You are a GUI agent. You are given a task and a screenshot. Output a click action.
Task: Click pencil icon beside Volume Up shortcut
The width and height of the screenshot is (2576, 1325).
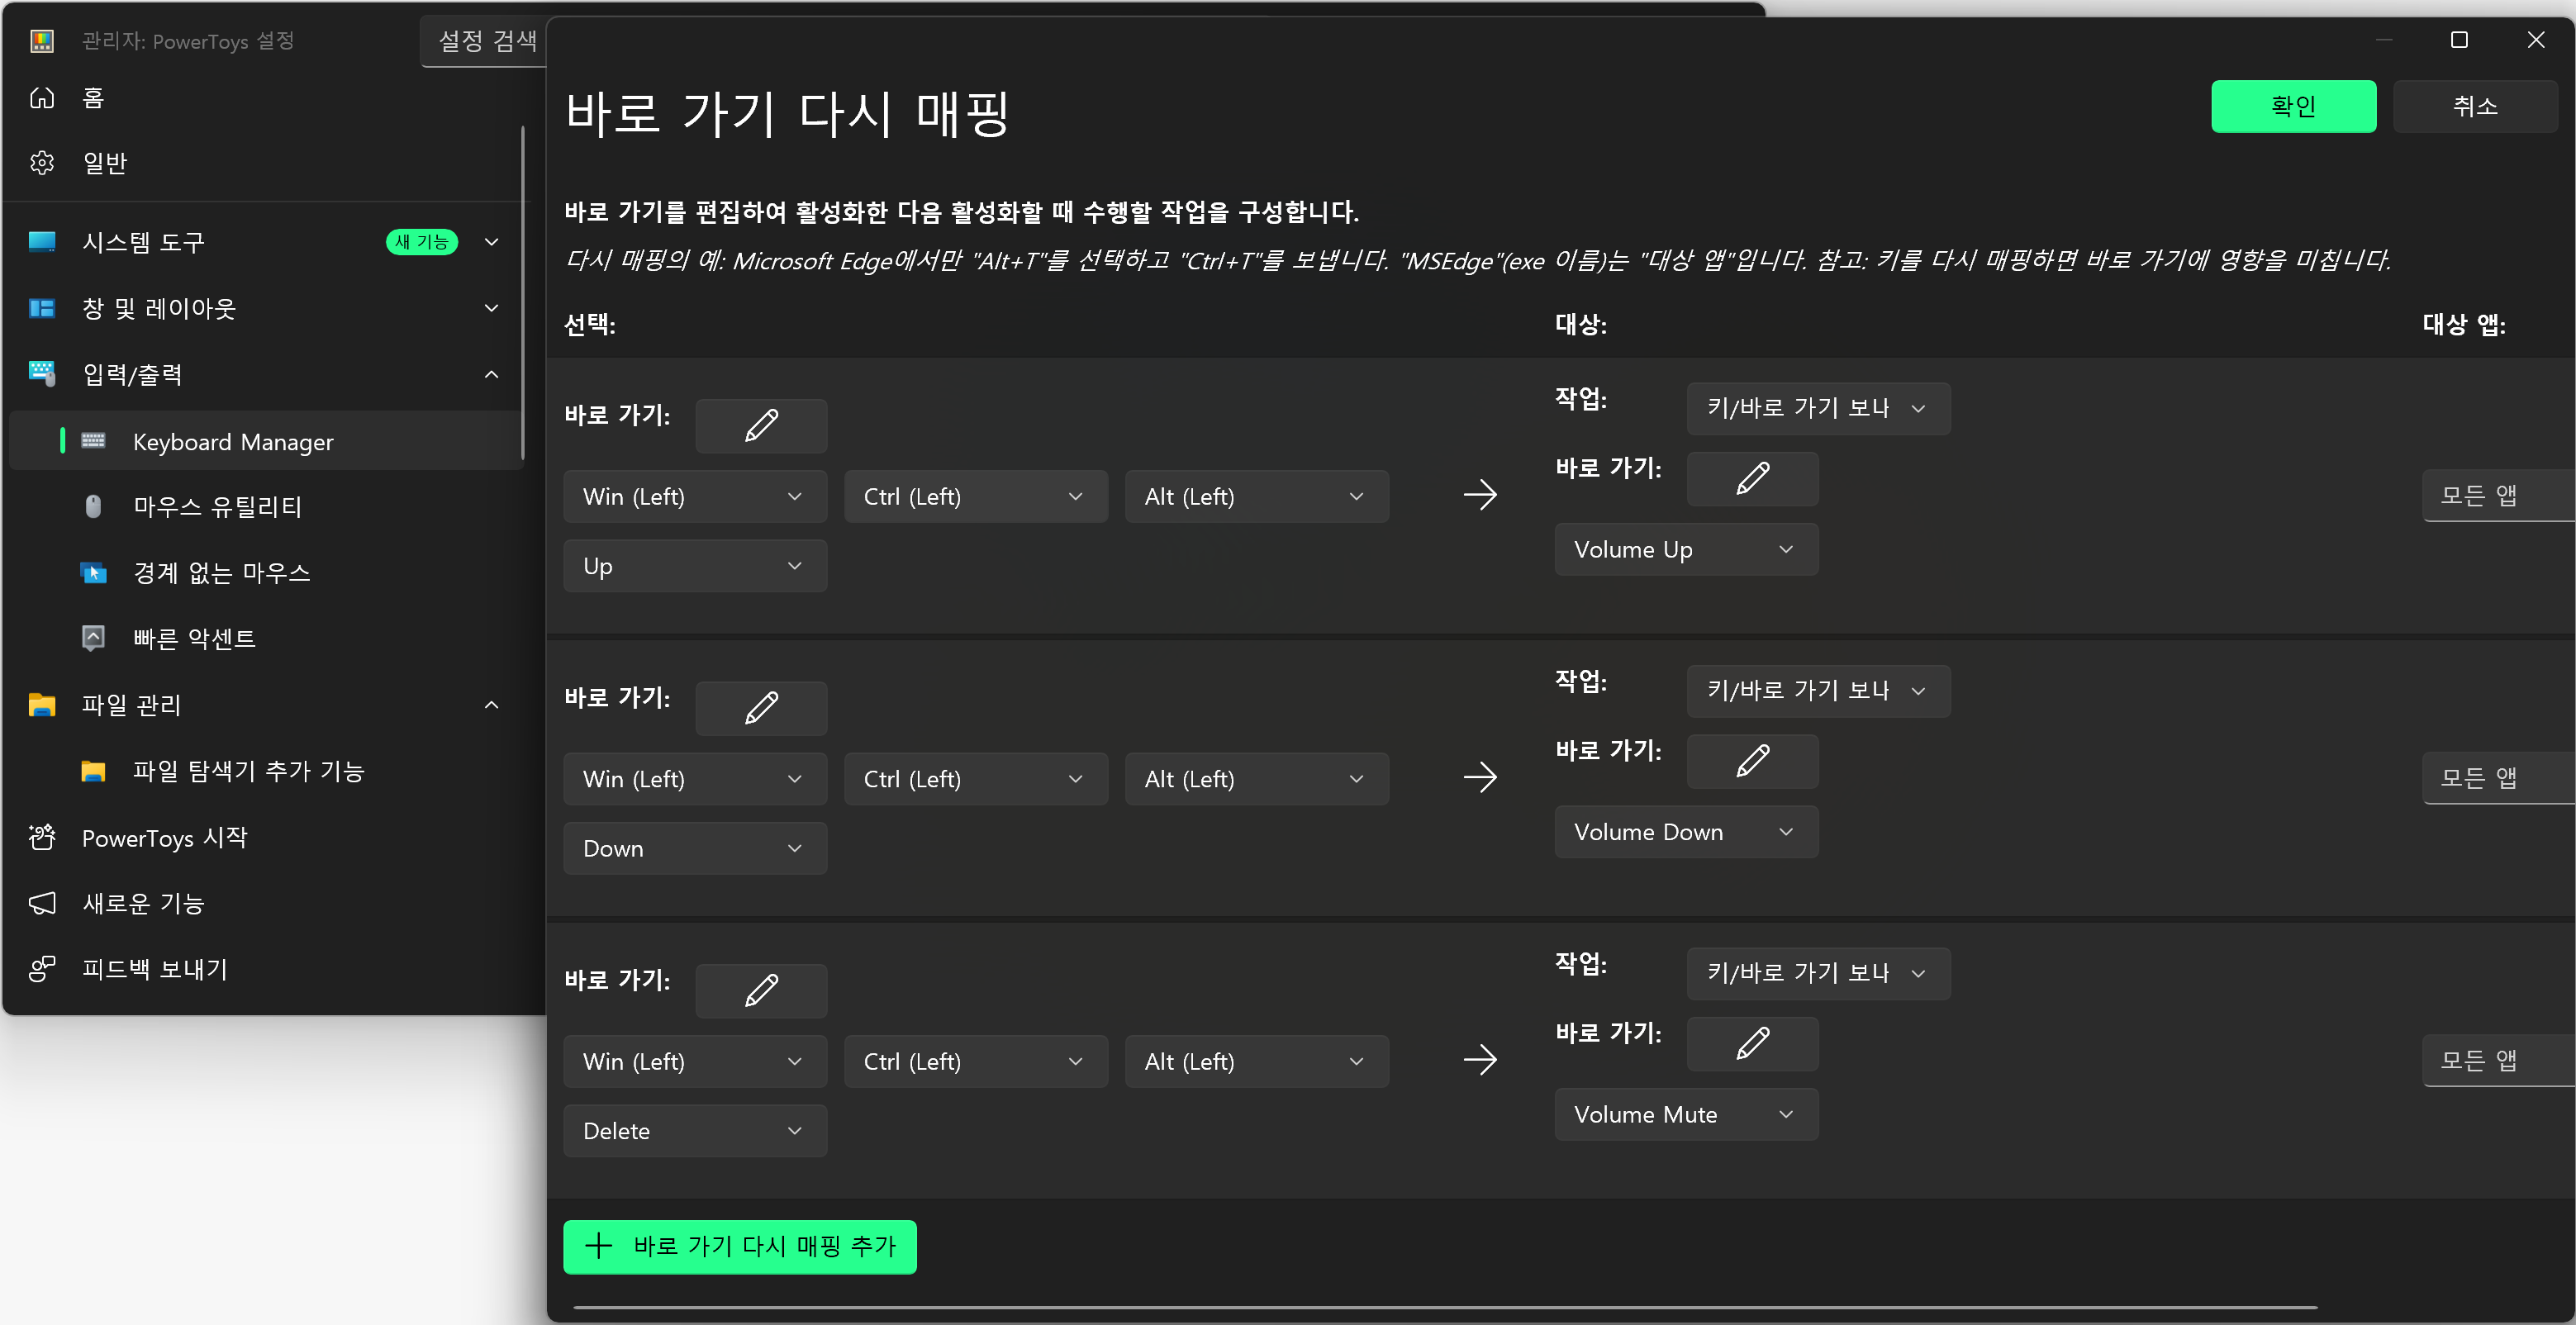1752,479
